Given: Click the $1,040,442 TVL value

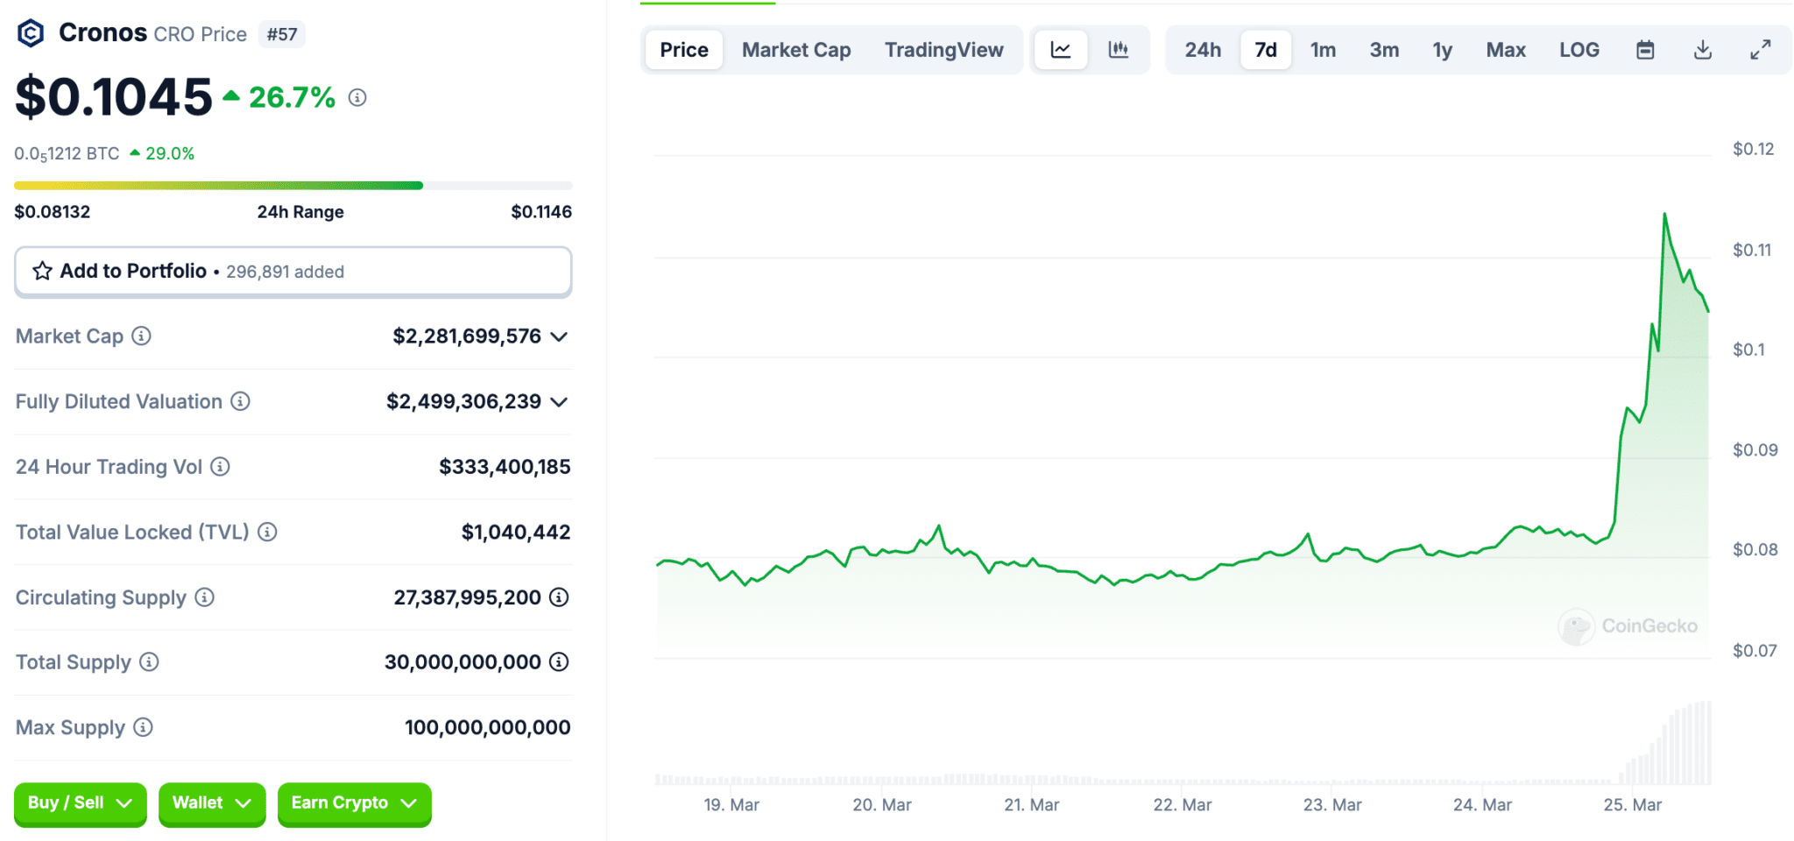Looking at the screenshot, I should coord(516,532).
